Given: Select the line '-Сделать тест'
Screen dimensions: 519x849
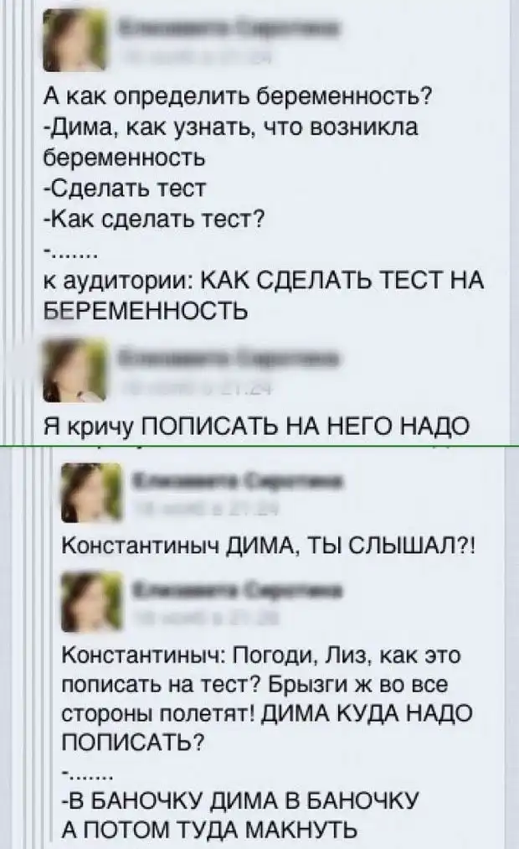Looking at the screenshot, I should coord(125,188).
